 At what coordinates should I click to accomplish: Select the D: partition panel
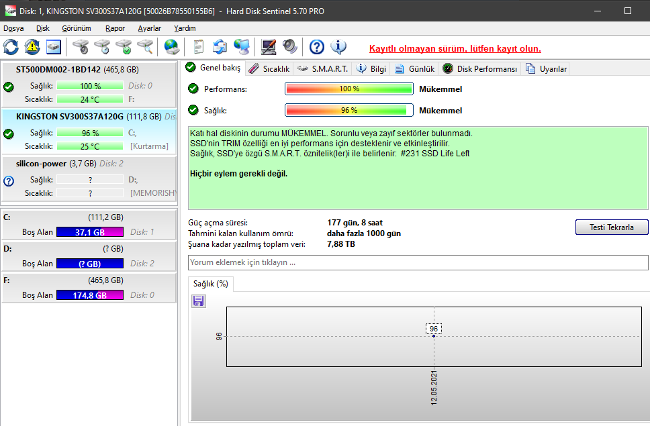click(x=89, y=256)
